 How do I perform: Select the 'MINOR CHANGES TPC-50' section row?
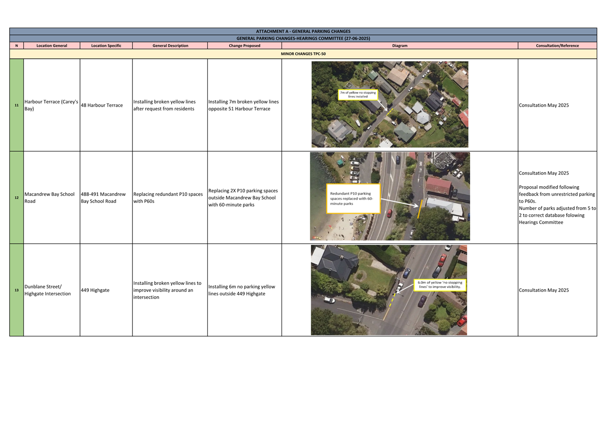pyautogui.click(x=303, y=54)
